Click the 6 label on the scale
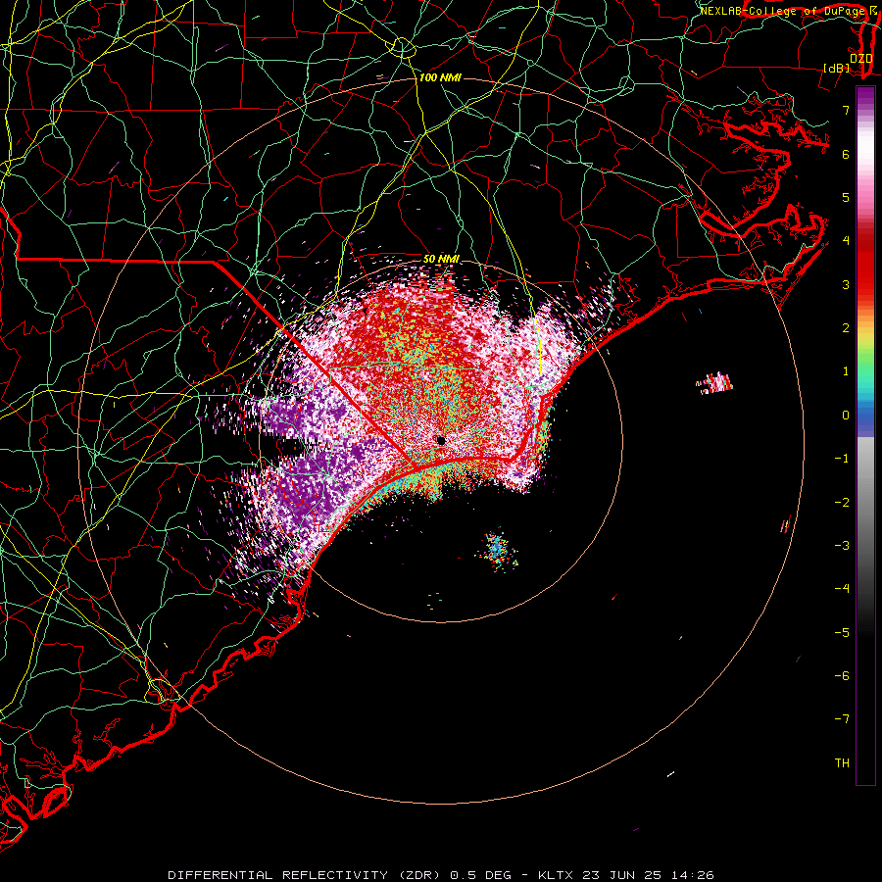The width and height of the screenshot is (882, 882). (x=846, y=154)
